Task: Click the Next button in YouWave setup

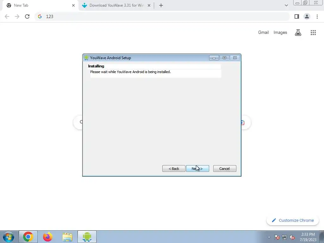Action: 197,169
